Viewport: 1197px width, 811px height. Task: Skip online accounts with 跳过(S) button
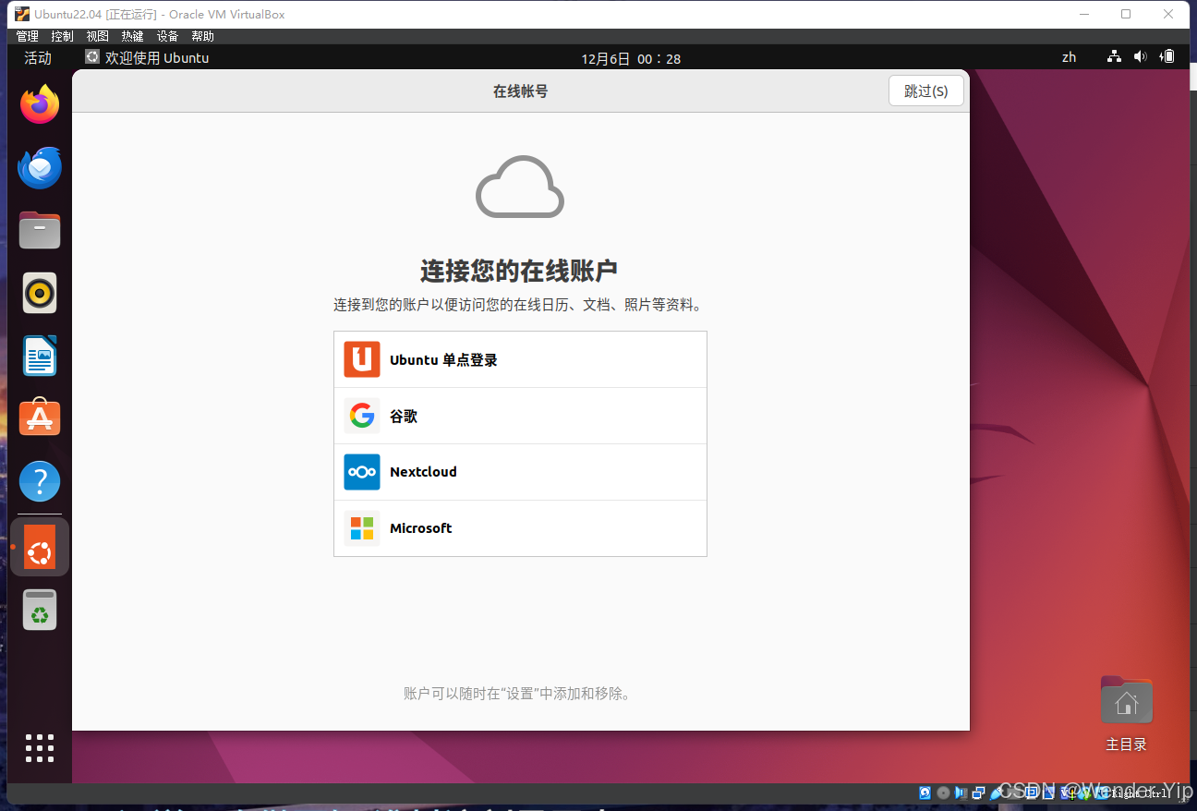925,91
